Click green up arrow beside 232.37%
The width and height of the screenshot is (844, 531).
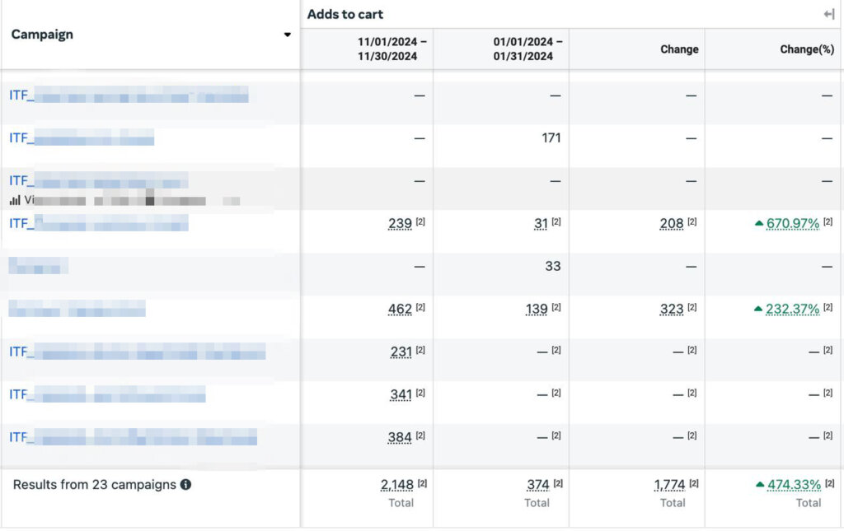point(758,309)
